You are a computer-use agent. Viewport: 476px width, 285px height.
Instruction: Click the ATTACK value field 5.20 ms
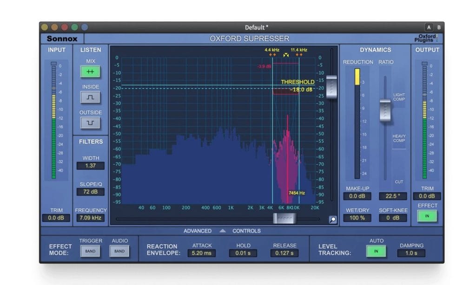pyautogui.click(x=201, y=253)
